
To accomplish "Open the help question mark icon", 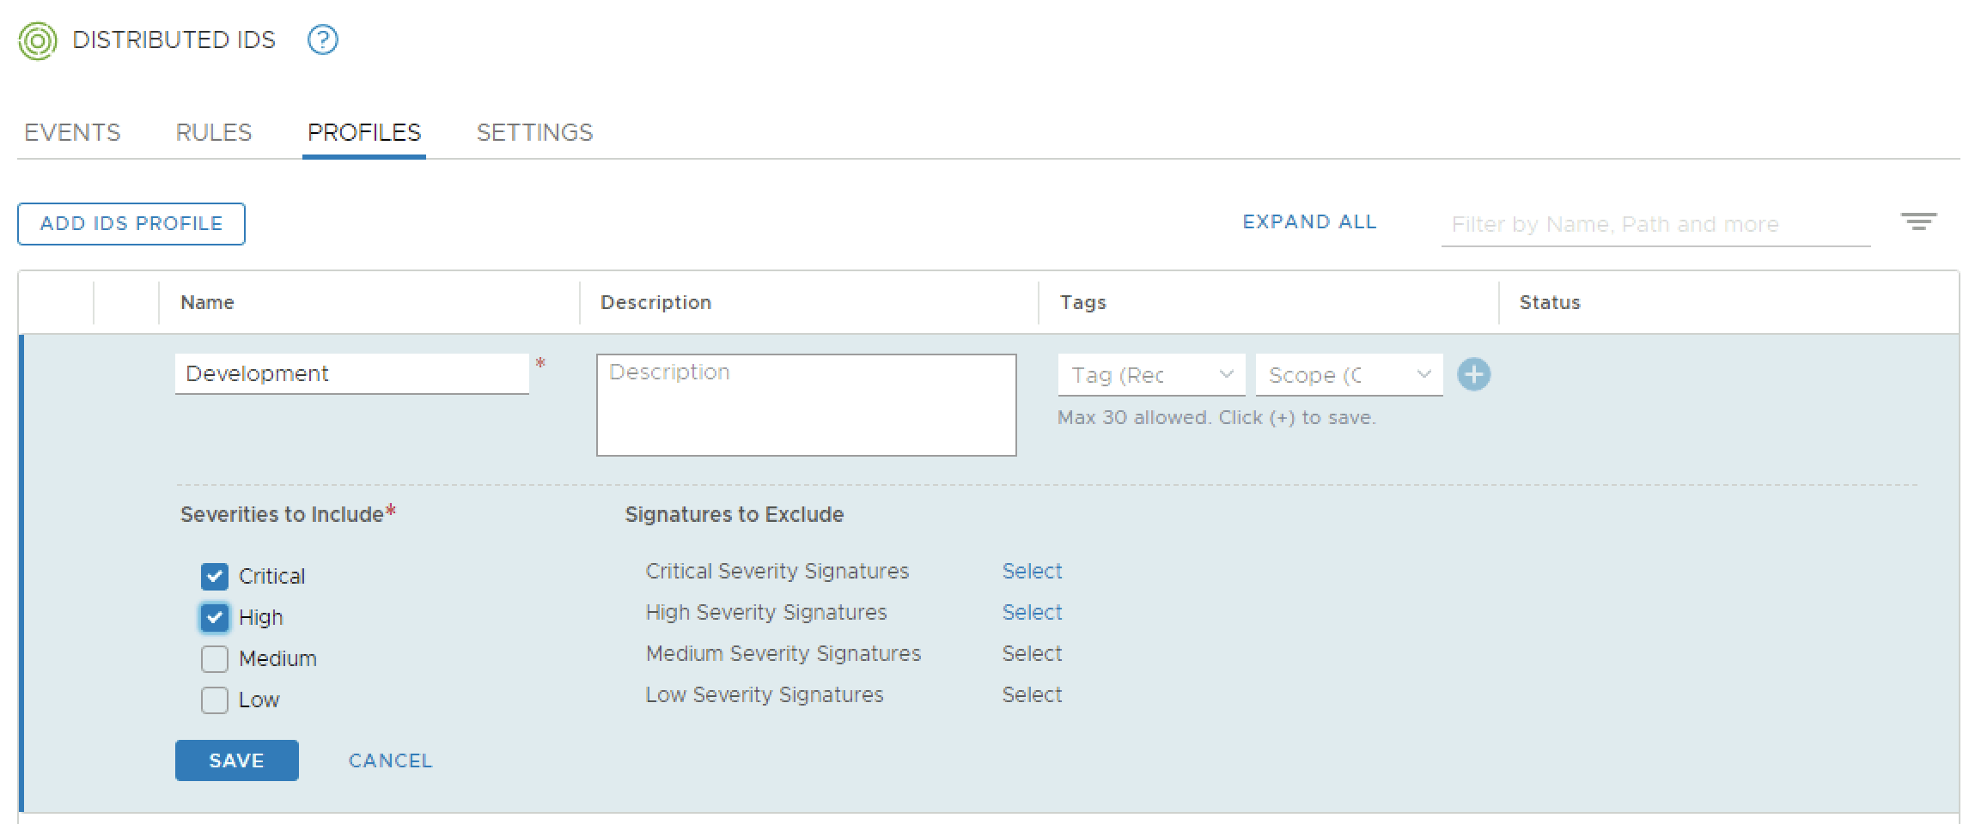I will [323, 39].
